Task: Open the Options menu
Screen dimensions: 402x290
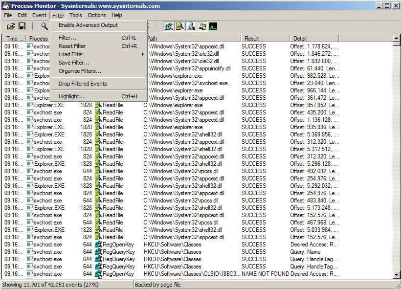Action: (x=96, y=15)
